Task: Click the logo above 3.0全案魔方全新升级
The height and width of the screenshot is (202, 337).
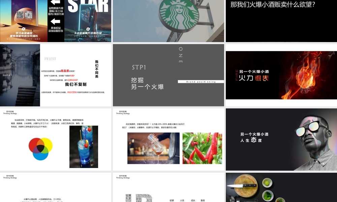Action: (x=88, y=29)
